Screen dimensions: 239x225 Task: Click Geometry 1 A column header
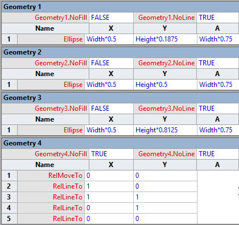[218, 28]
